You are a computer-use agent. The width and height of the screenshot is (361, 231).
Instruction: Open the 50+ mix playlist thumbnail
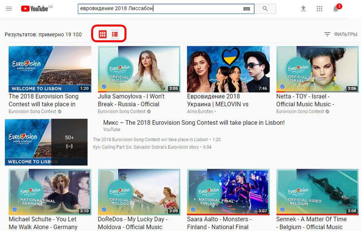click(x=46, y=142)
